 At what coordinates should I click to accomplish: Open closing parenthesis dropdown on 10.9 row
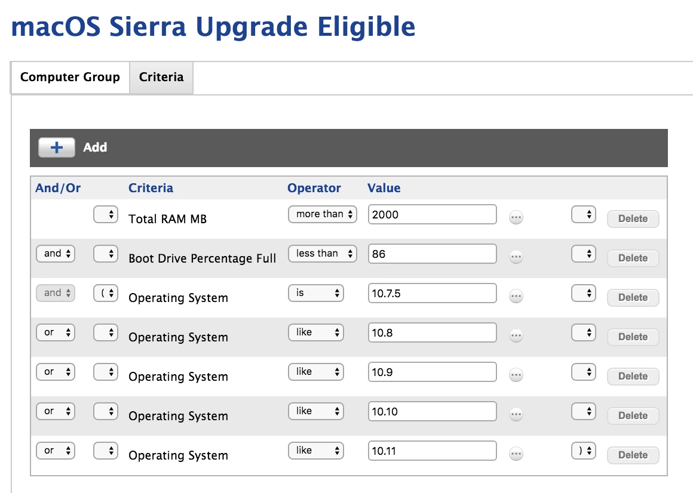tap(584, 372)
